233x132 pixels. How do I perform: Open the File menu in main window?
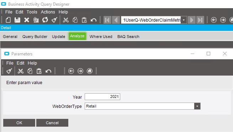[x=9, y=12]
